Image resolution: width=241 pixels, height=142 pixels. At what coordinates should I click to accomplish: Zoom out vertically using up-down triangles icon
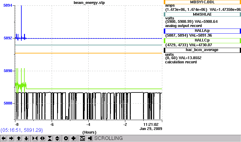(x=57, y=138)
